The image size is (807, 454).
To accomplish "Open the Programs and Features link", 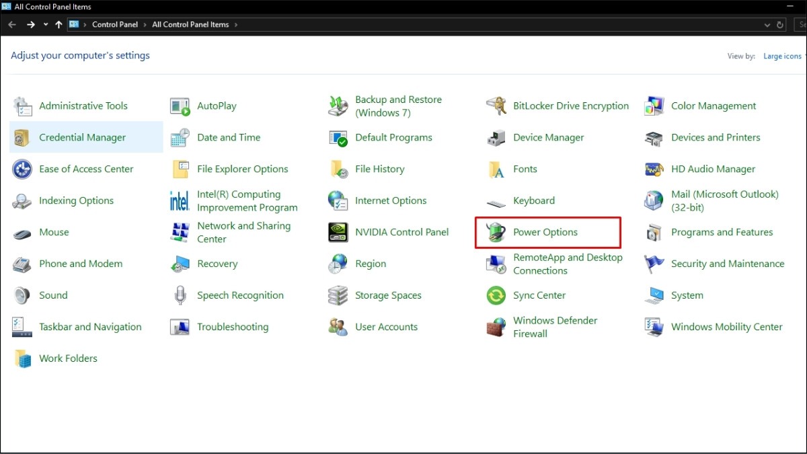I will click(x=722, y=233).
